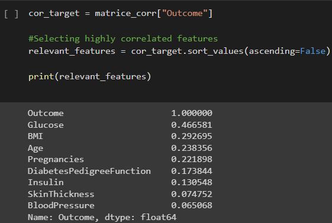Click the 'Name: Outcome, dtype: float64' line

pos(102,217)
